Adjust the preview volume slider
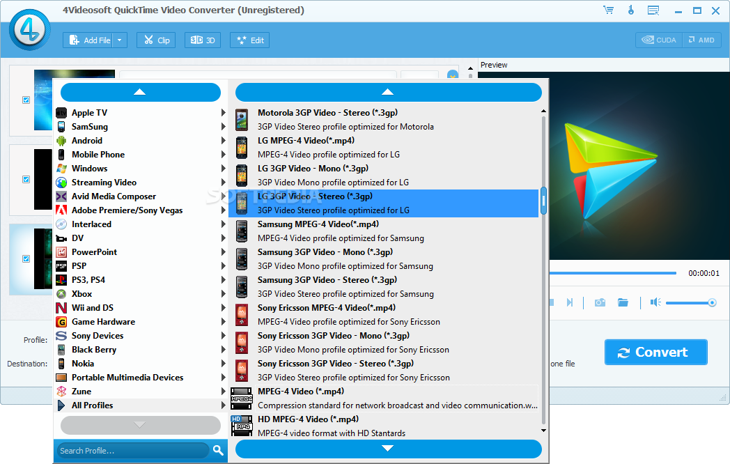 coord(691,303)
